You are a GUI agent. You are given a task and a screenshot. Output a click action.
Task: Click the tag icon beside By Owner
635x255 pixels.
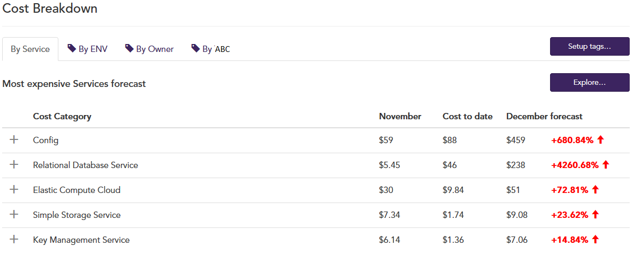[x=129, y=48]
